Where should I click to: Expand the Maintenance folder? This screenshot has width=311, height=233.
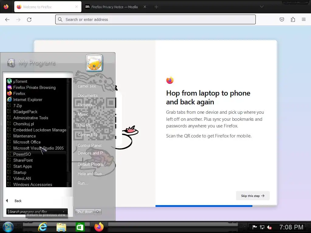click(x=37, y=136)
